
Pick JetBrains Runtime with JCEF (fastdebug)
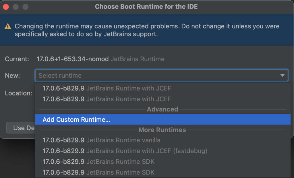coord(163,151)
